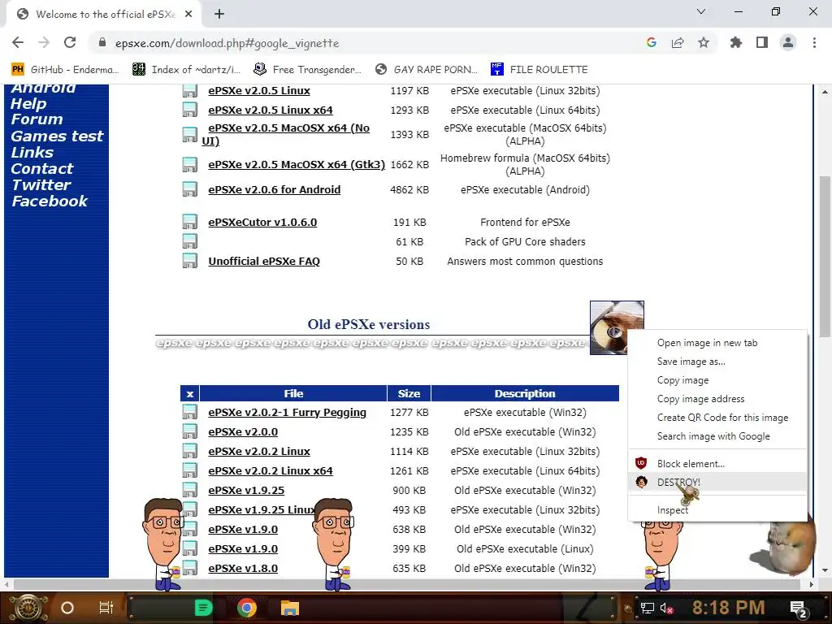
Task: Open the Forum sidebar link
Action: coord(37,119)
